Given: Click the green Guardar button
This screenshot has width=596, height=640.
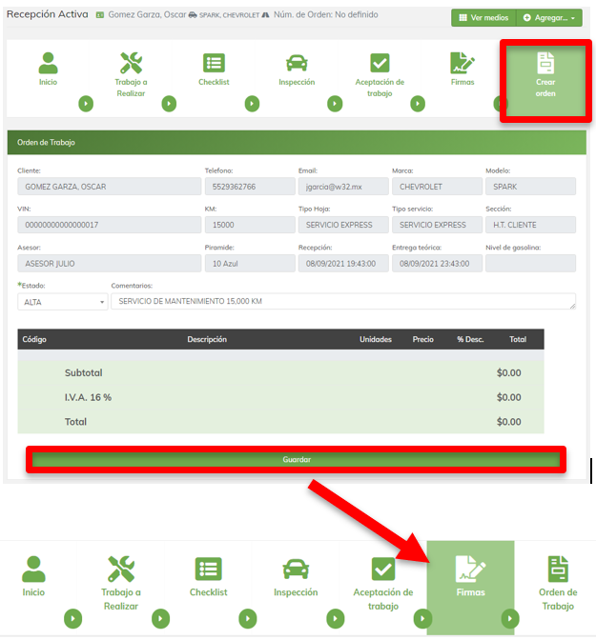Looking at the screenshot, I should (296, 459).
